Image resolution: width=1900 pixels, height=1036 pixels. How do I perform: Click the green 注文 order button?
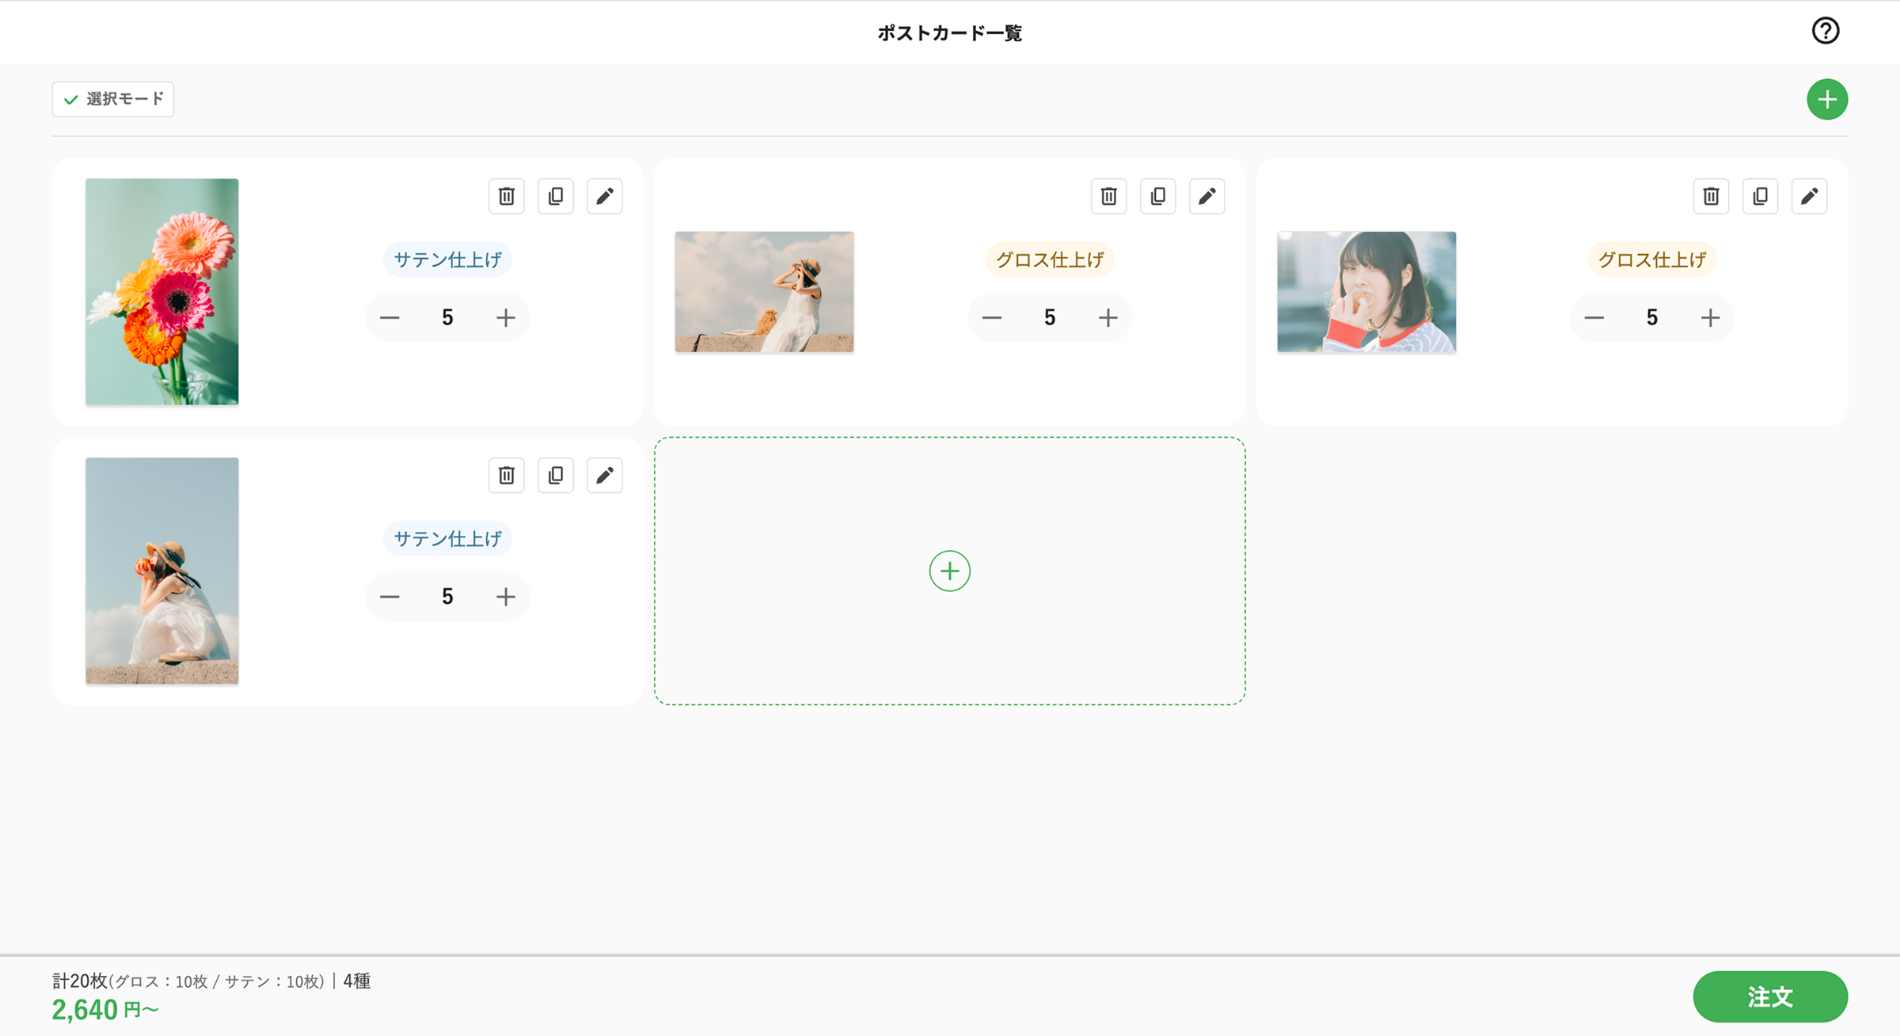tap(1770, 997)
